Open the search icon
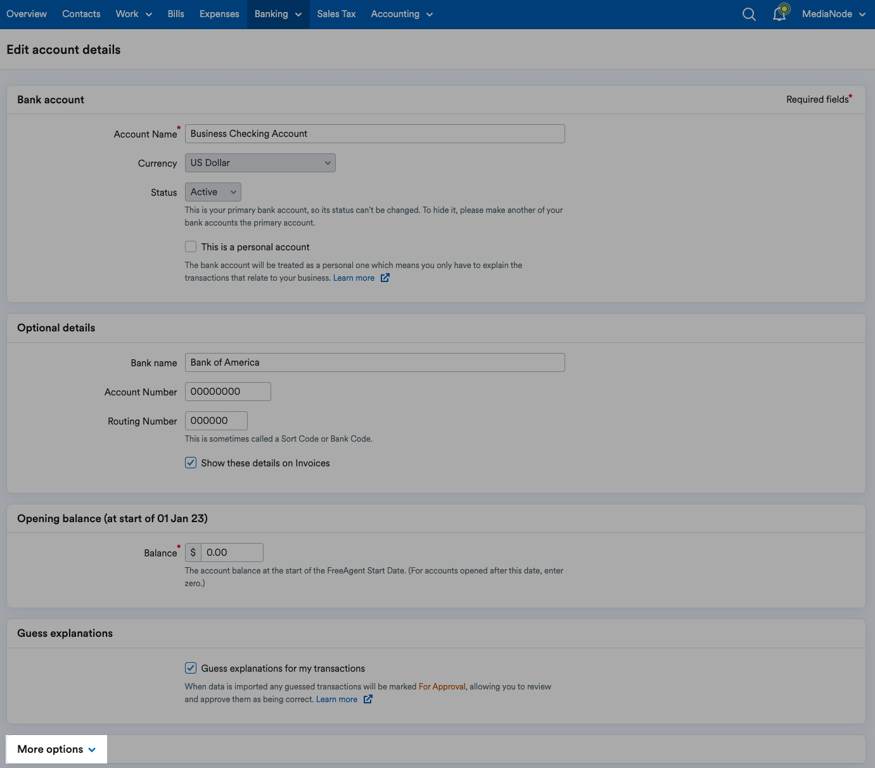875x768 pixels. point(748,13)
